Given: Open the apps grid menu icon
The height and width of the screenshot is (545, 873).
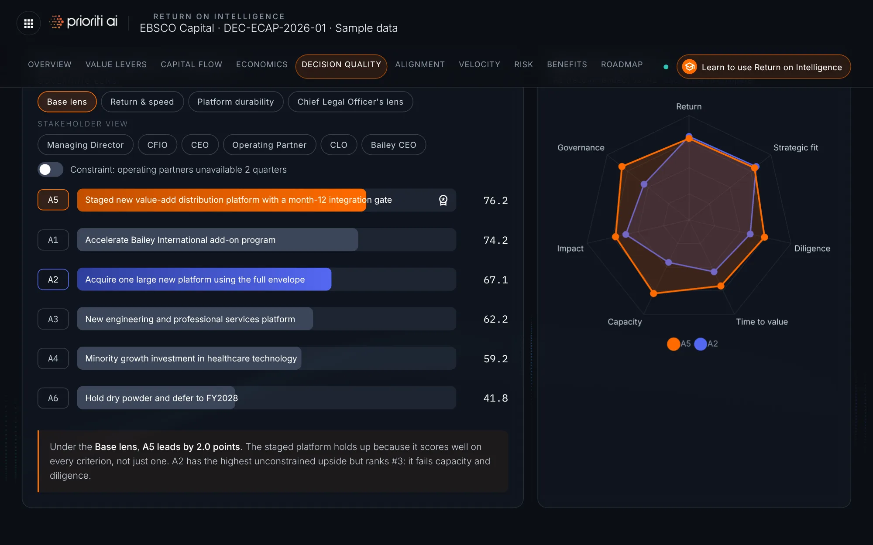Looking at the screenshot, I should (28, 23).
